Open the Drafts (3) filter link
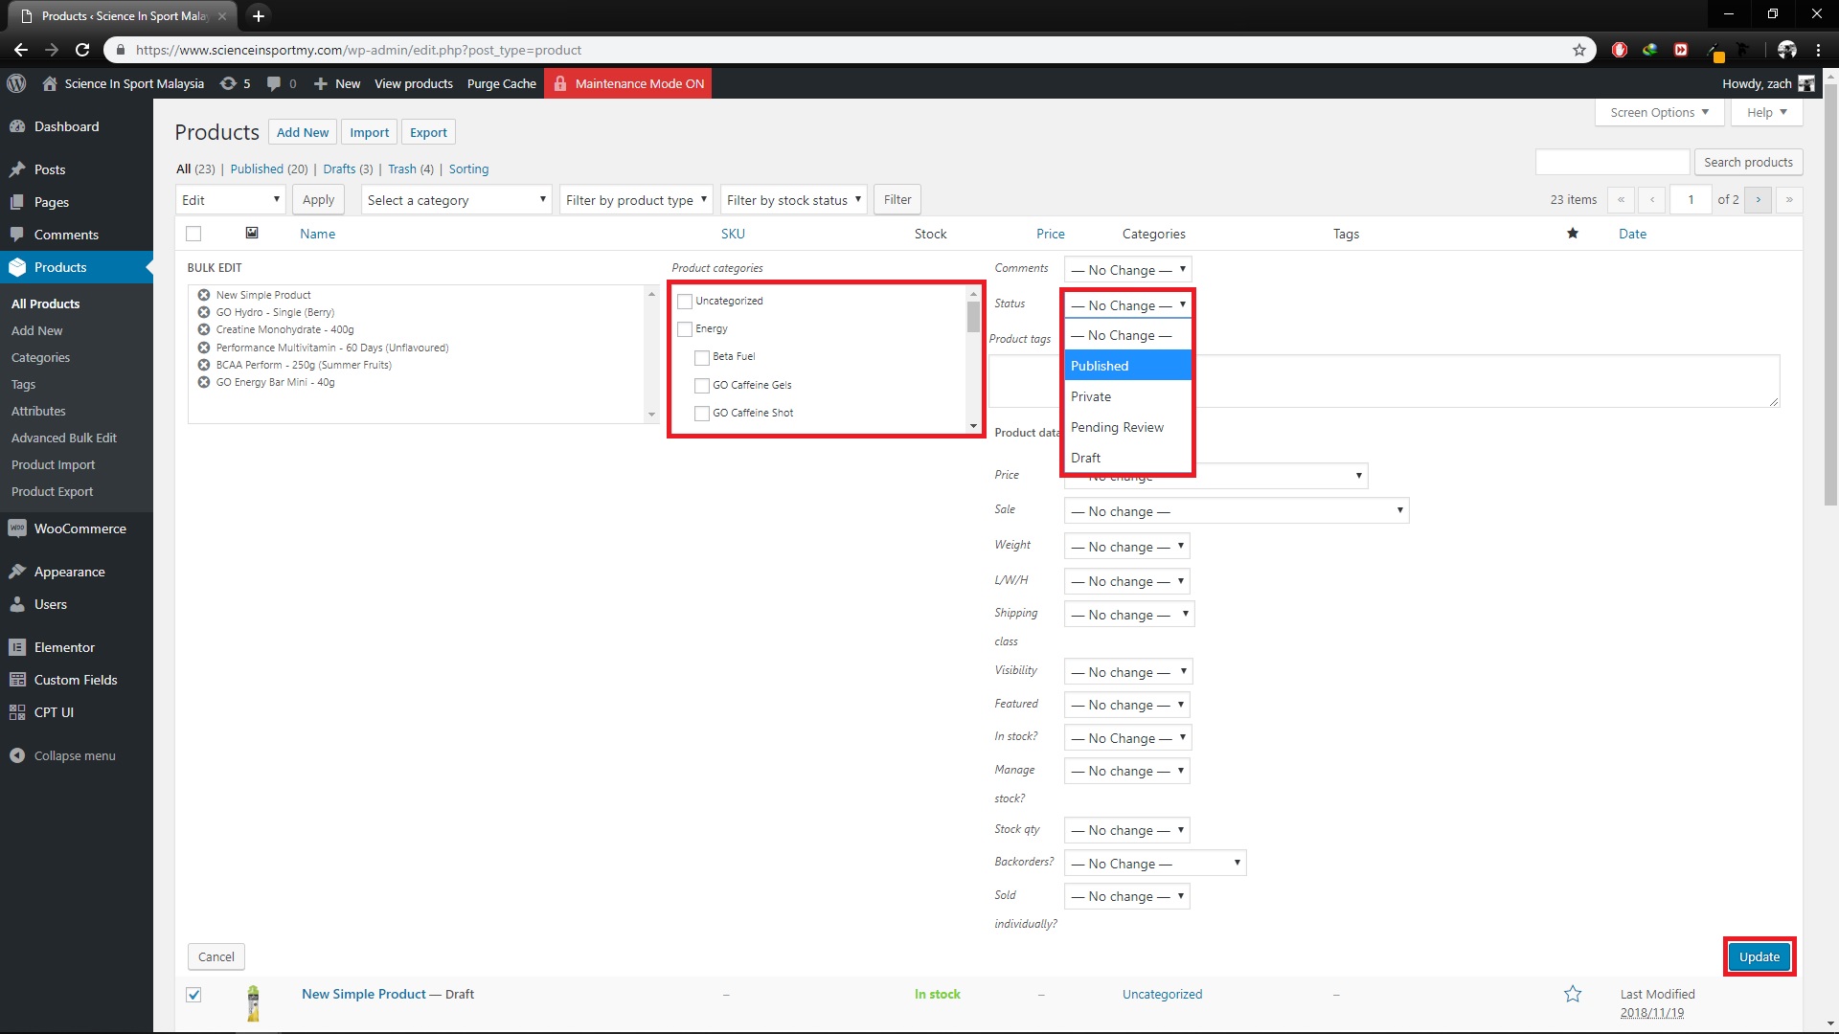 (348, 169)
